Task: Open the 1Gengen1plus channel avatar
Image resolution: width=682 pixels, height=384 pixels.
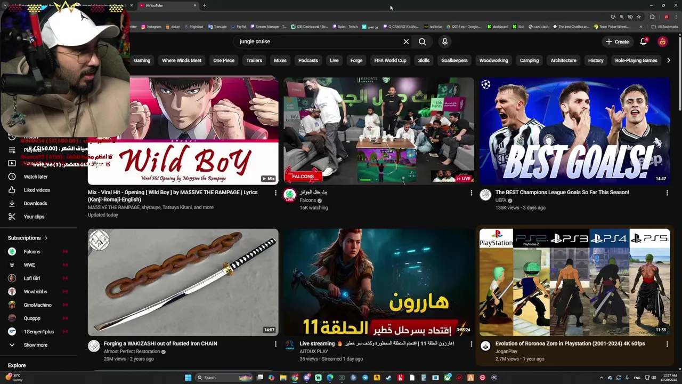Action: click(x=12, y=332)
